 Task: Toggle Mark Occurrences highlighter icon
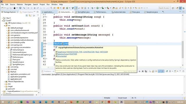76,8
